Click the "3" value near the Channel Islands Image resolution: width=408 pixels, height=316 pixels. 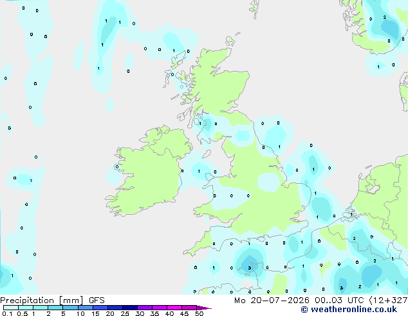(x=249, y=268)
